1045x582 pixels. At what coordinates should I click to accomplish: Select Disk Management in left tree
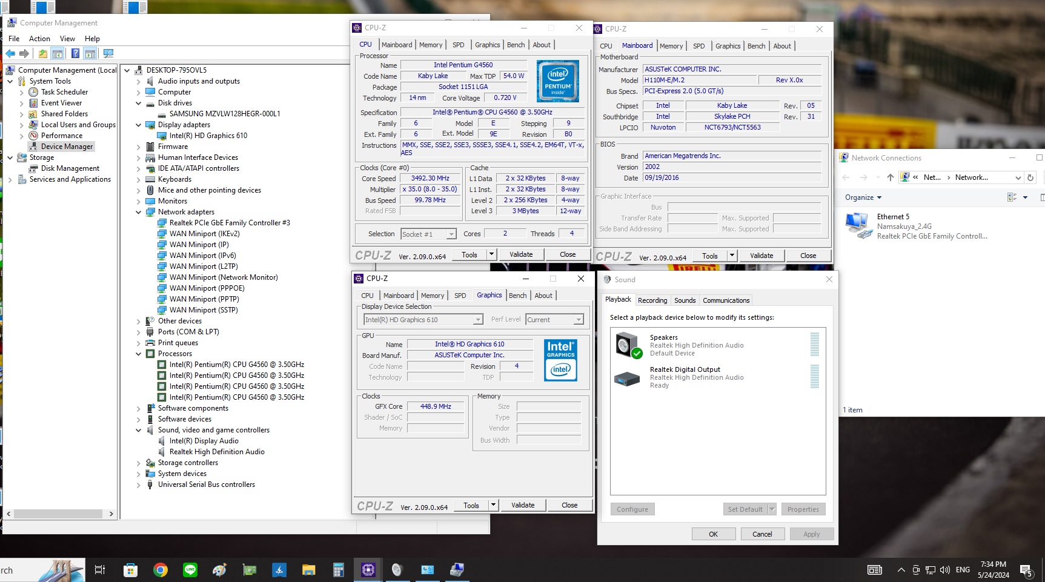tap(70, 168)
